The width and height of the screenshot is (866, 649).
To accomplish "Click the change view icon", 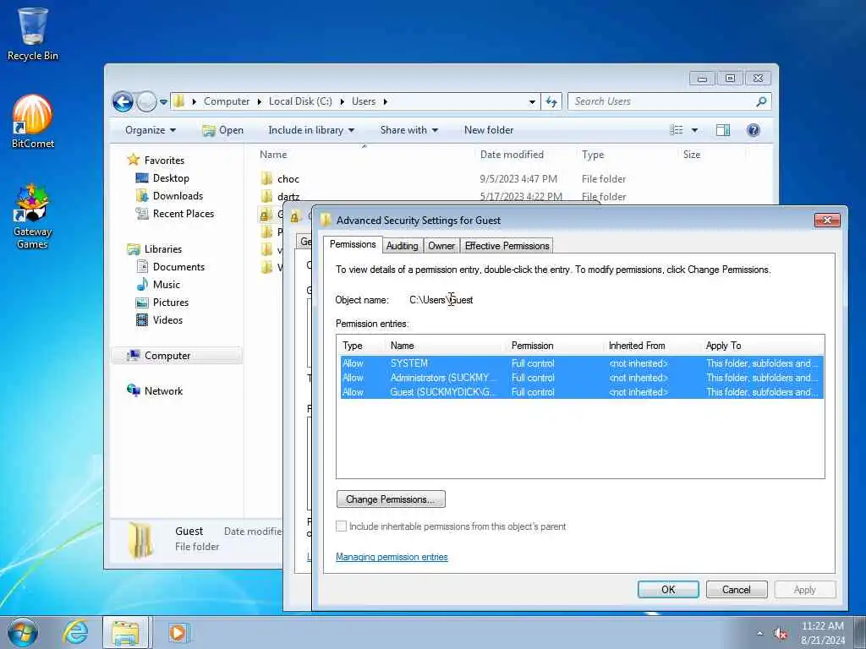I will (676, 130).
